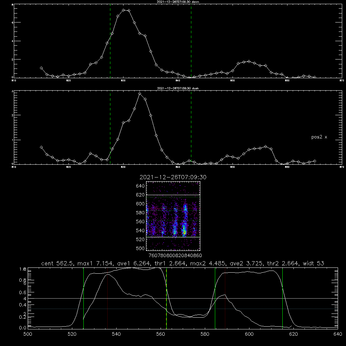Viewport: 346px width, 346px height.
Task: Click red dotted vertical line near 536
Action: click(x=108, y=298)
